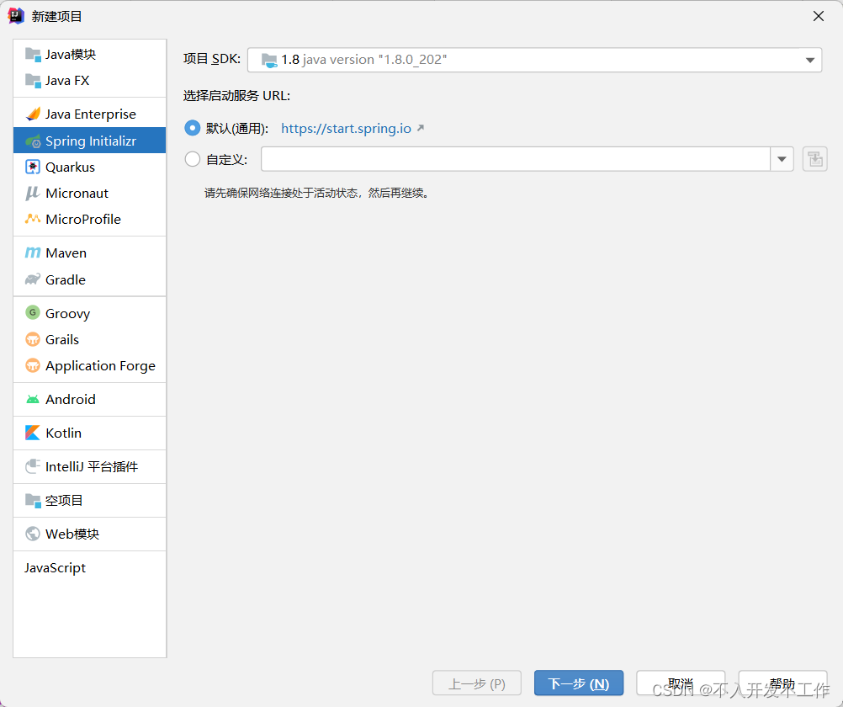Click the MicroProfile logo icon
The width and height of the screenshot is (843, 707).
[33, 219]
